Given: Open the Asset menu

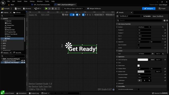Looking at the screenshot, I should point(19,1).
